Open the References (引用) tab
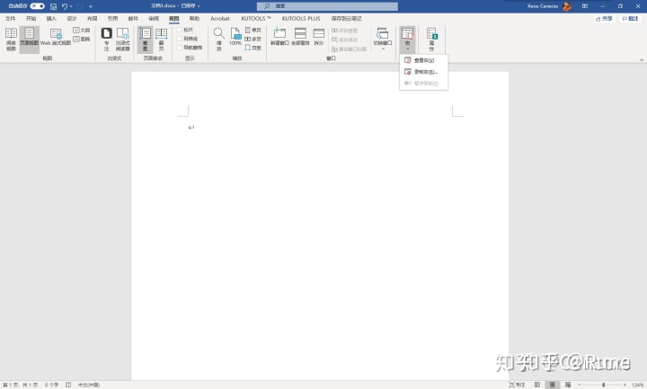Image resolution: width=647 pixels, height=389 pixels. (x=112, y=19)
